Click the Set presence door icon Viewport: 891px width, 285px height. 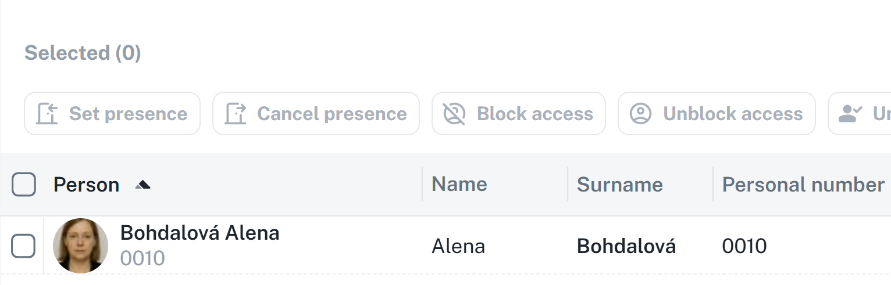[47, 114]
